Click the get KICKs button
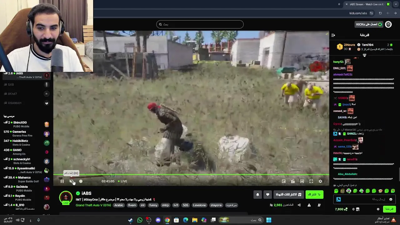This screenshot has height=225, width=400. pos(369,24)
